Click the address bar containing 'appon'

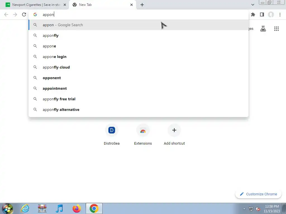pyautogui.click(x=139, y=14)
